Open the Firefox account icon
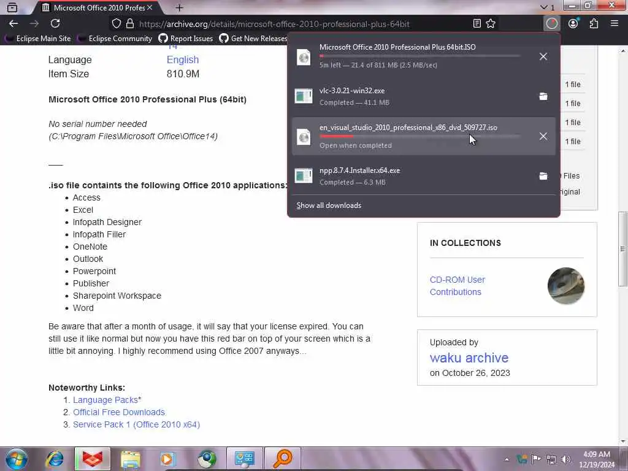628x471 pixels. 573,24
